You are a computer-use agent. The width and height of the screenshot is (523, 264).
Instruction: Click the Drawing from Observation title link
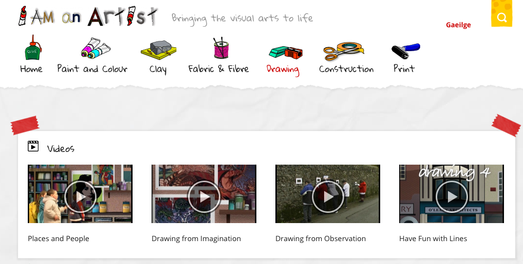pos(321,239)
